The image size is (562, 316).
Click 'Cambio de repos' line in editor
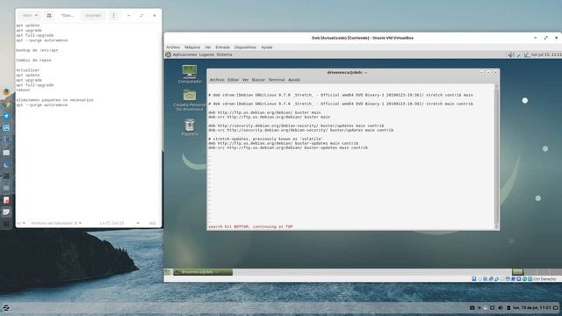click(x=33, y=61)
